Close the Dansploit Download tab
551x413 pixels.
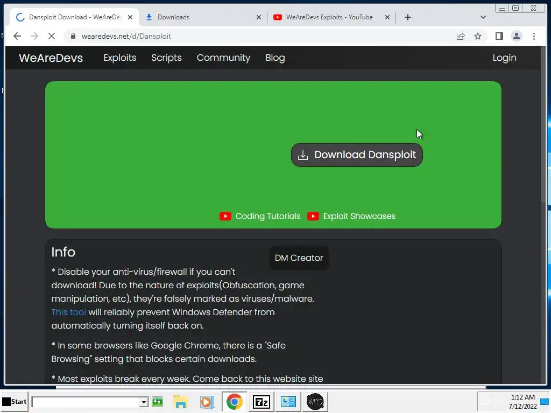coord(130,17)
